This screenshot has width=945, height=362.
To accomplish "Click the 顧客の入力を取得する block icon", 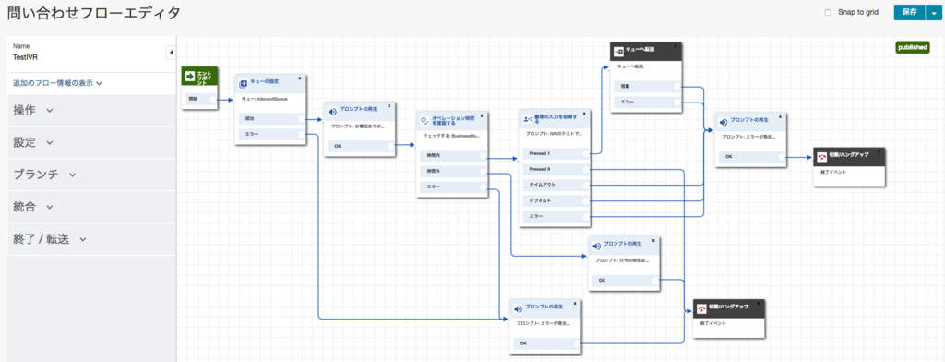I will coord(527,119).
